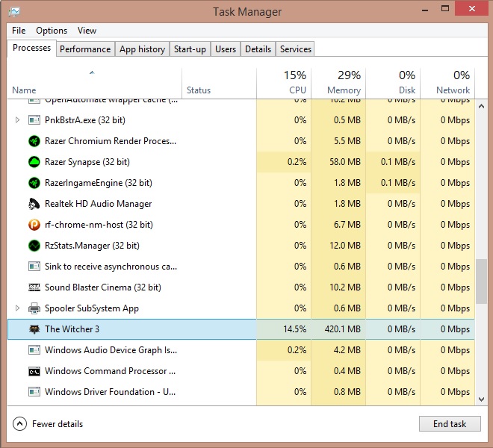
Task: Click the Spooler SubSystem printer icon
Action: (34, 308)
